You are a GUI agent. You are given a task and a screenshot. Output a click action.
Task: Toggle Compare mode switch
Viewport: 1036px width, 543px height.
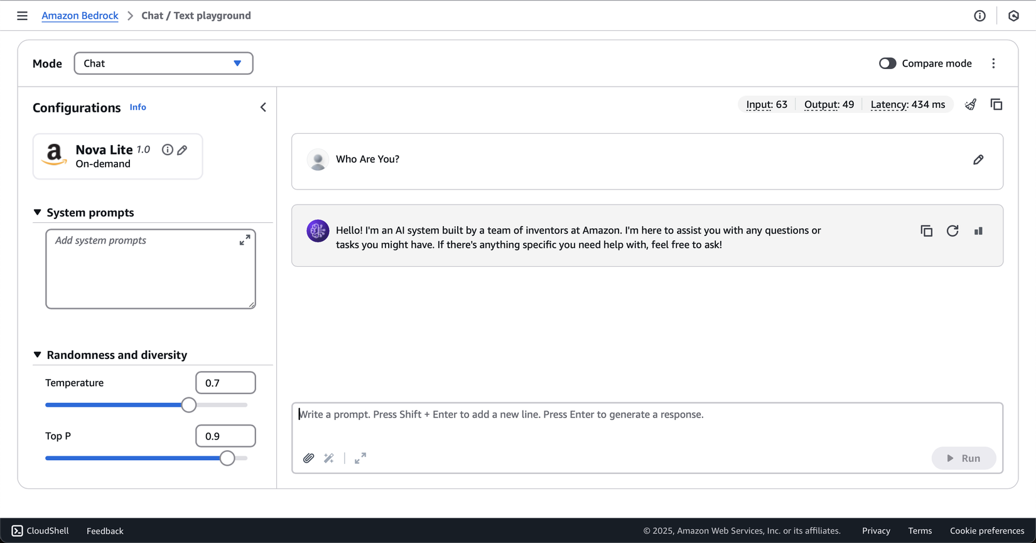[x=887, y=63]
